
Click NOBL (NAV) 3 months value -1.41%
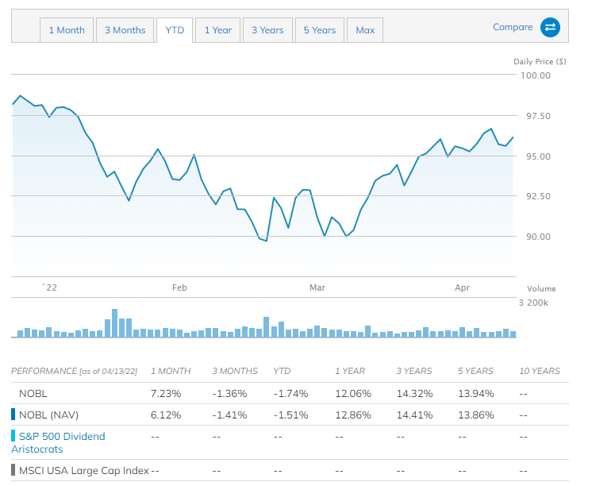(229, 415)
